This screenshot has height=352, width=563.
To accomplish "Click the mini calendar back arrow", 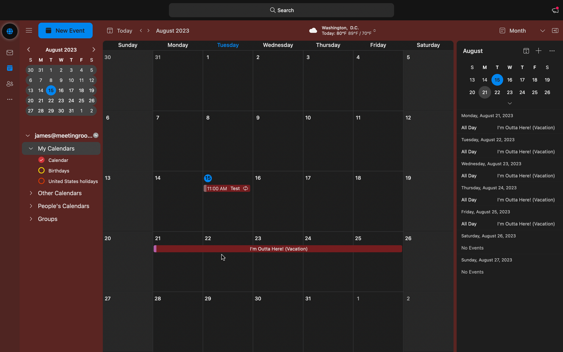I will tap(28, 50).
